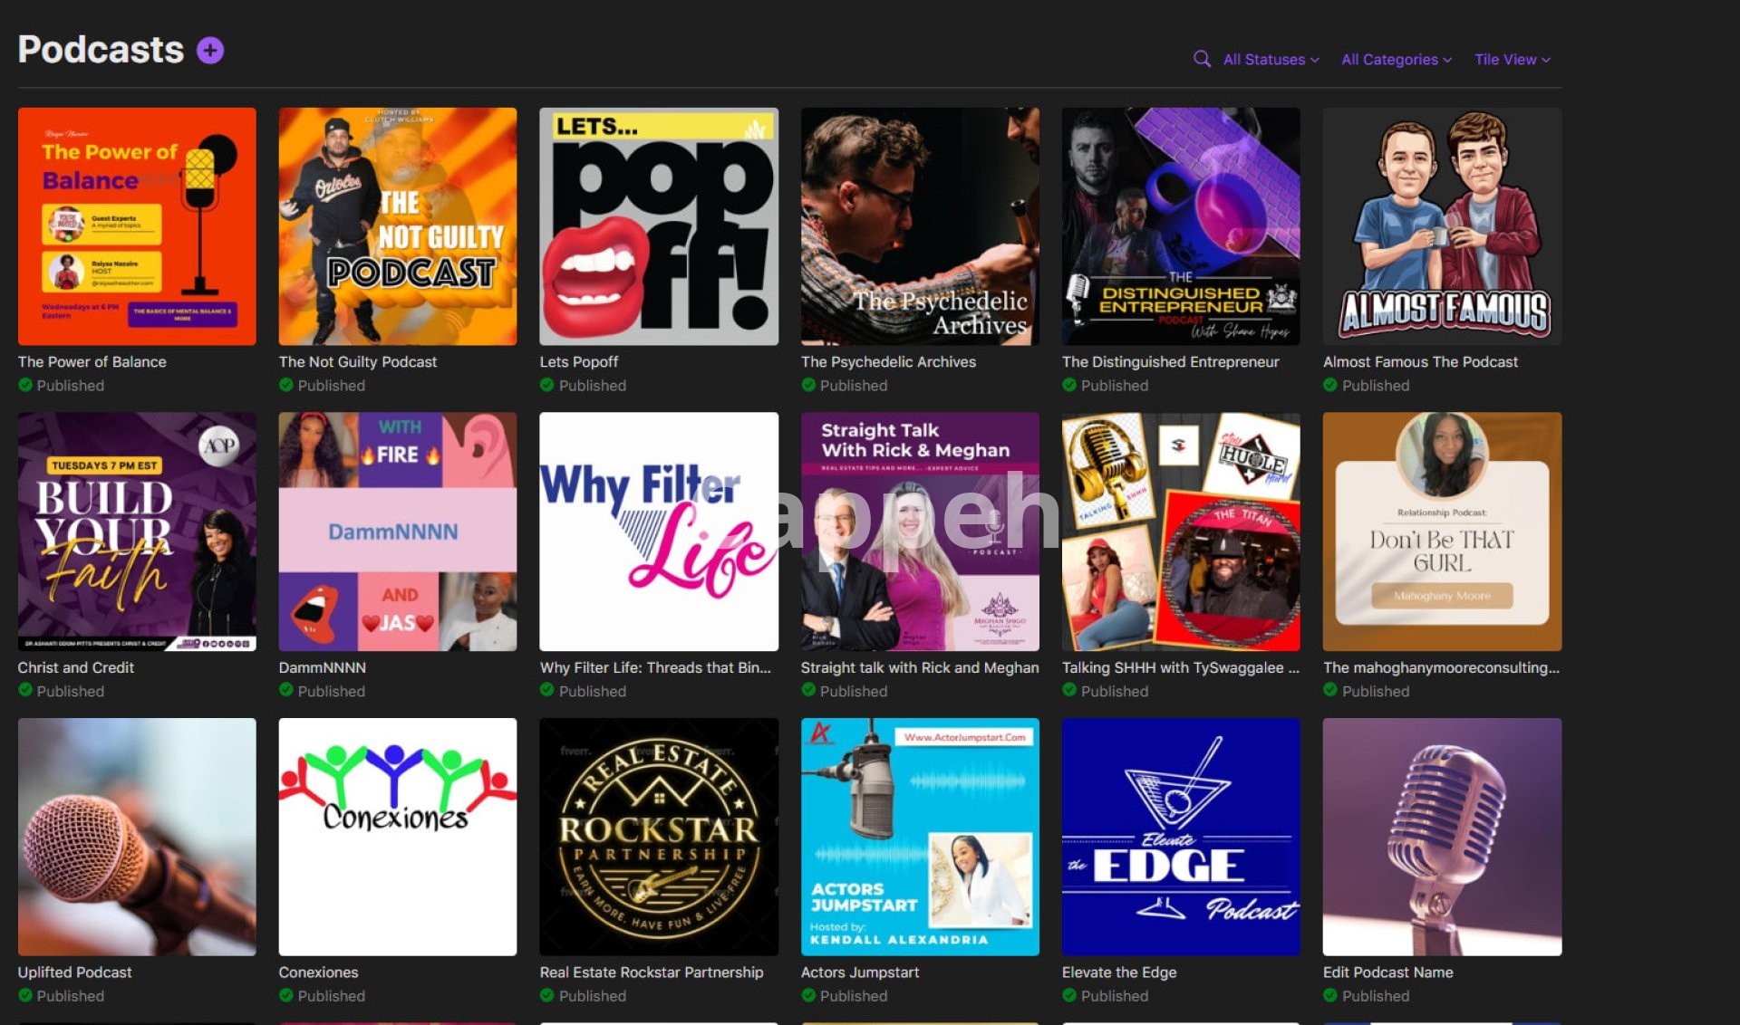The height and width of the screenshot is (1025, 1740).
Task: Click green published checkmark under Lets Popoff
Action: (546, 385)
